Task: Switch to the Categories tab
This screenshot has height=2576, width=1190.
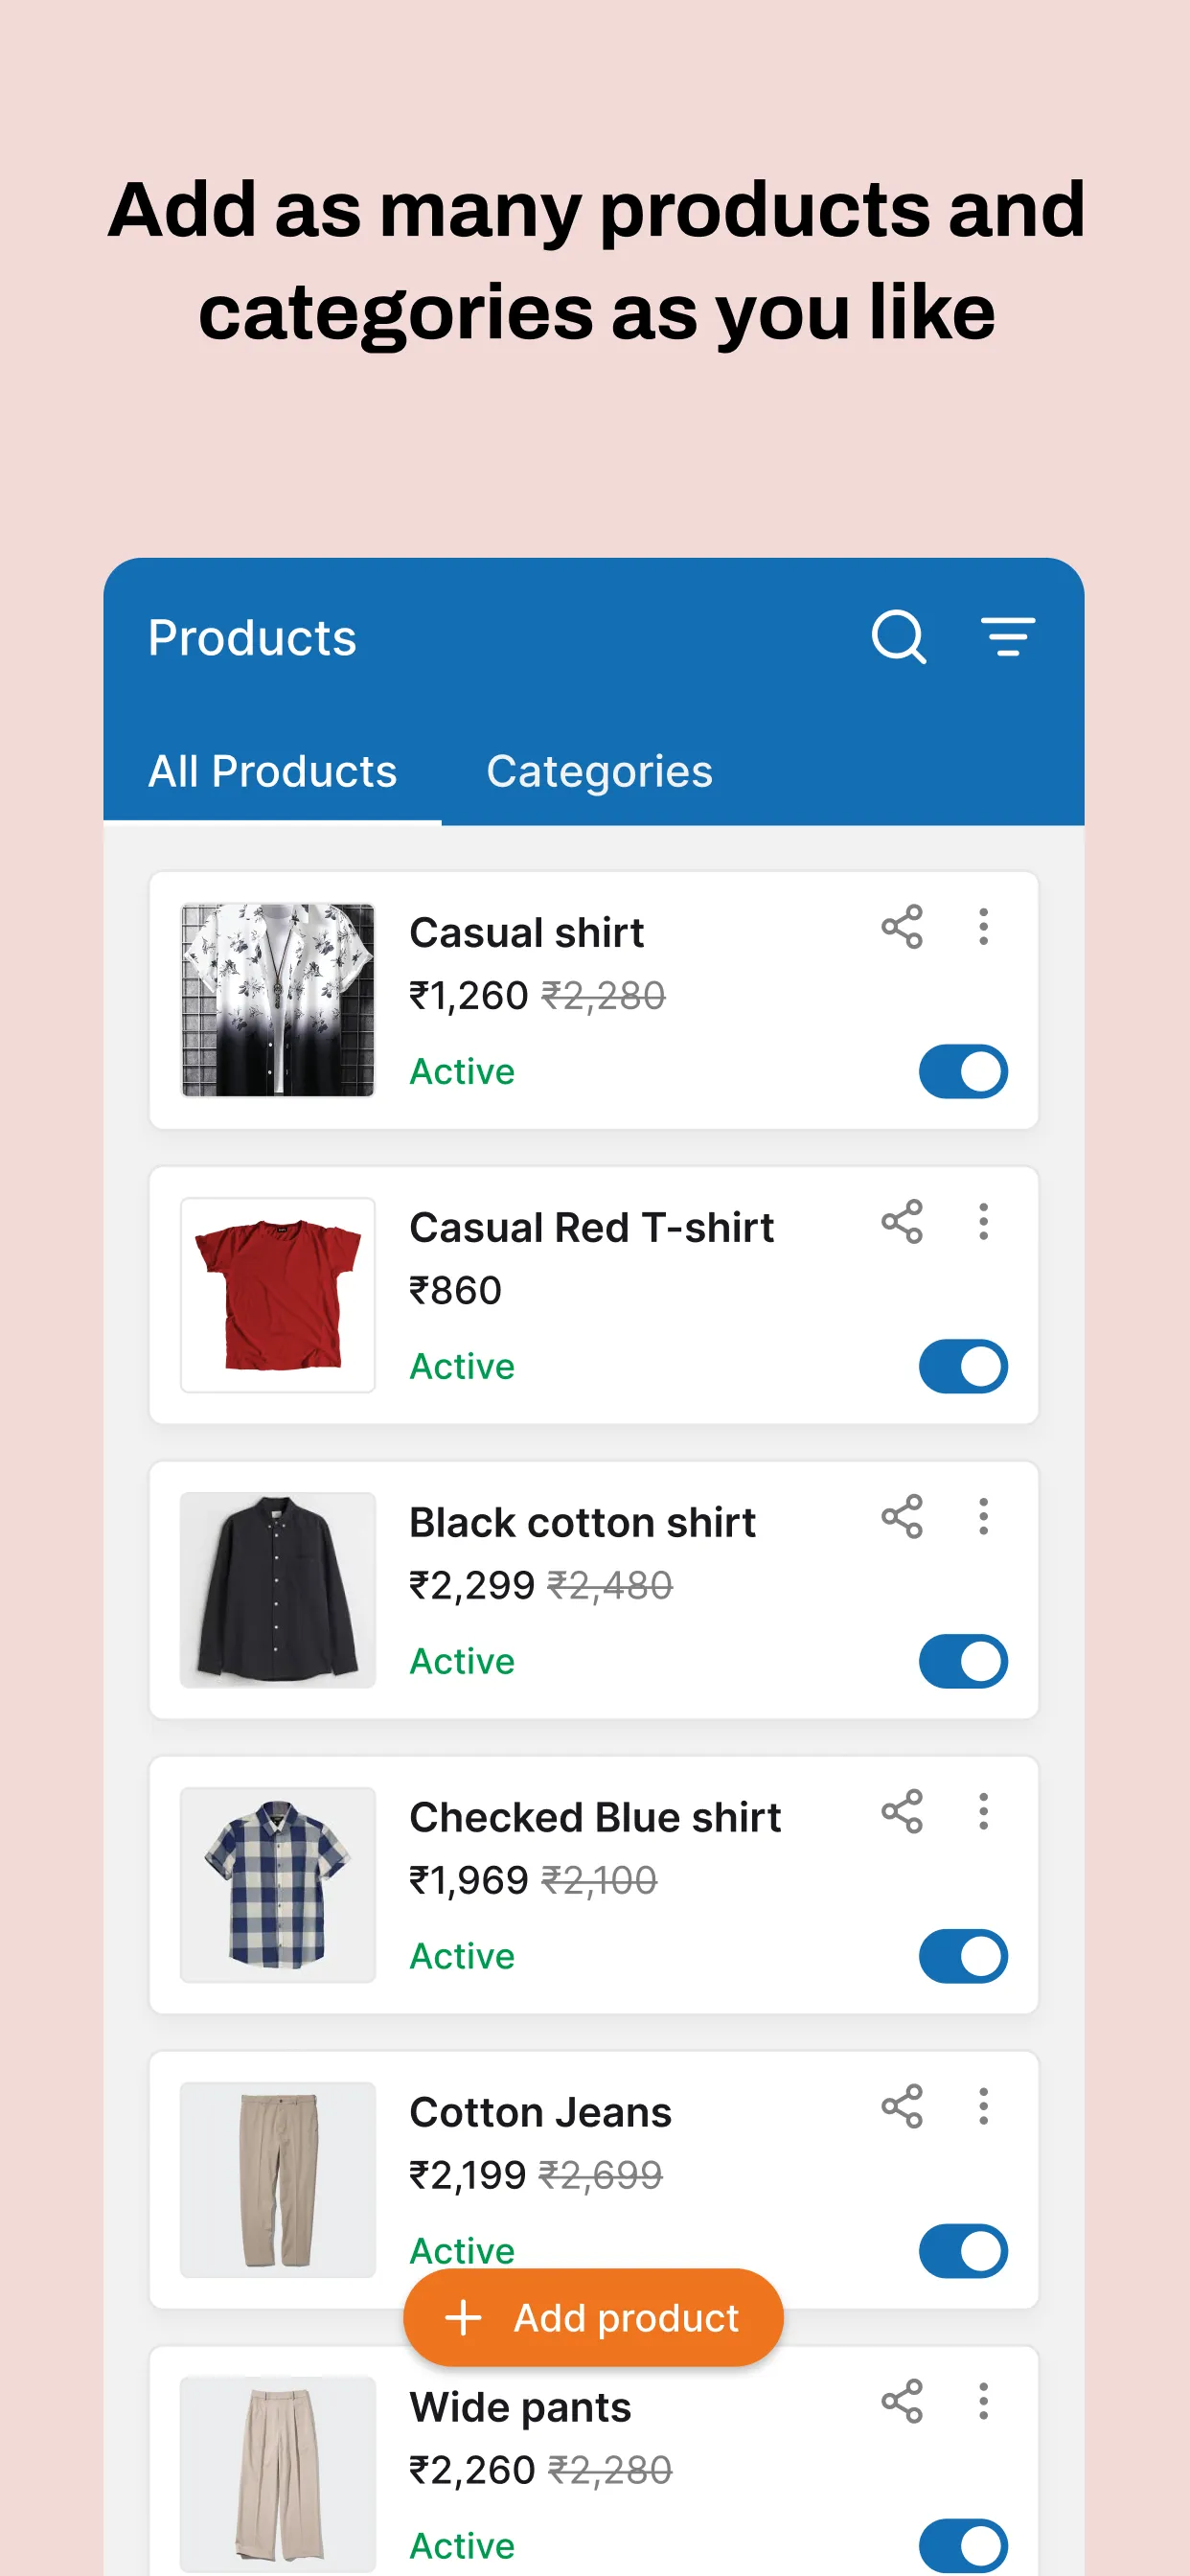Action: point(599,771)
